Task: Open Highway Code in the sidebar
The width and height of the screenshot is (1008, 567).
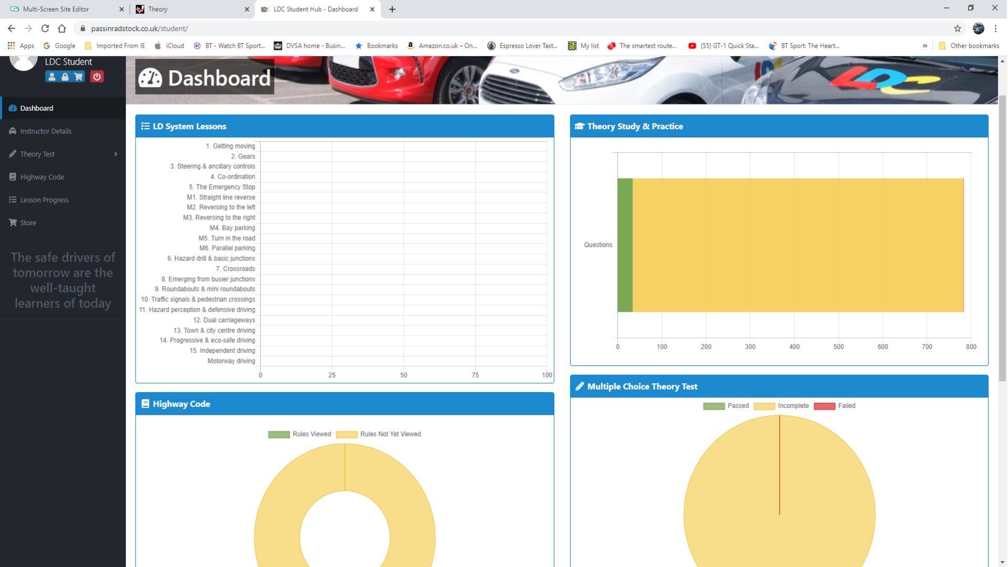Action: click(63, 177)
